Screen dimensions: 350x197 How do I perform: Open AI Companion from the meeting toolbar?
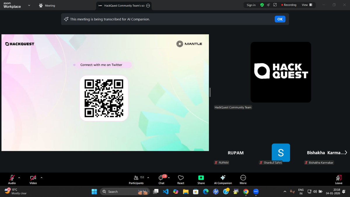[x=223, y=180]
